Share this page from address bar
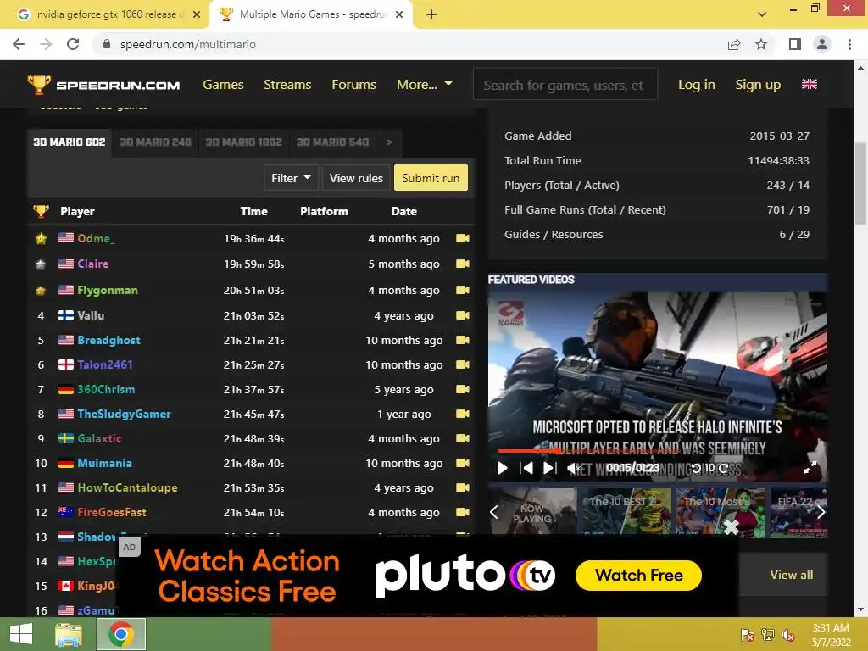 pyautogui.click(x=734, y=44)
